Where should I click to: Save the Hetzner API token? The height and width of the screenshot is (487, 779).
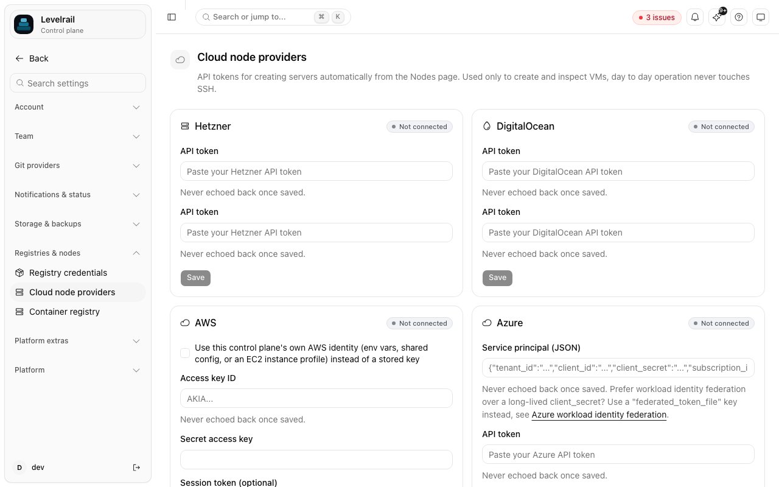coord(196,278)
